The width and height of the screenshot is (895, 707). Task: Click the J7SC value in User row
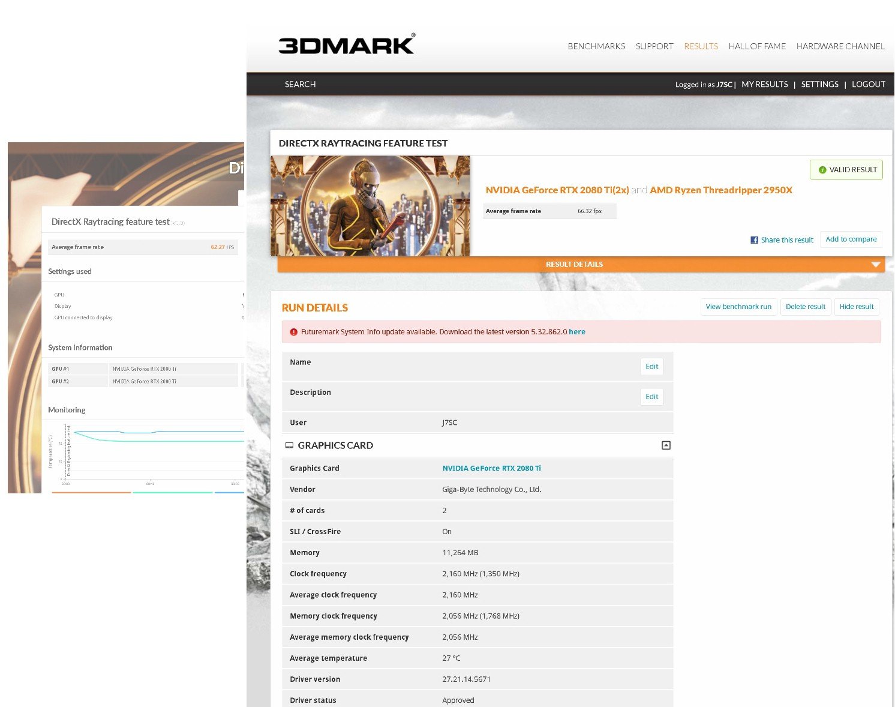click(x=449, y=423)
